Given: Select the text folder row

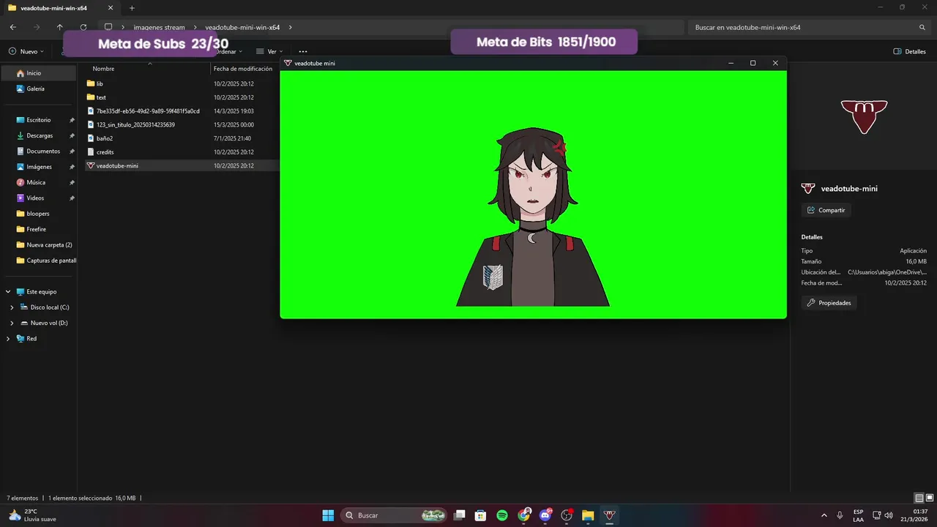Looking at the screenshot, I should tap(182, 97).
